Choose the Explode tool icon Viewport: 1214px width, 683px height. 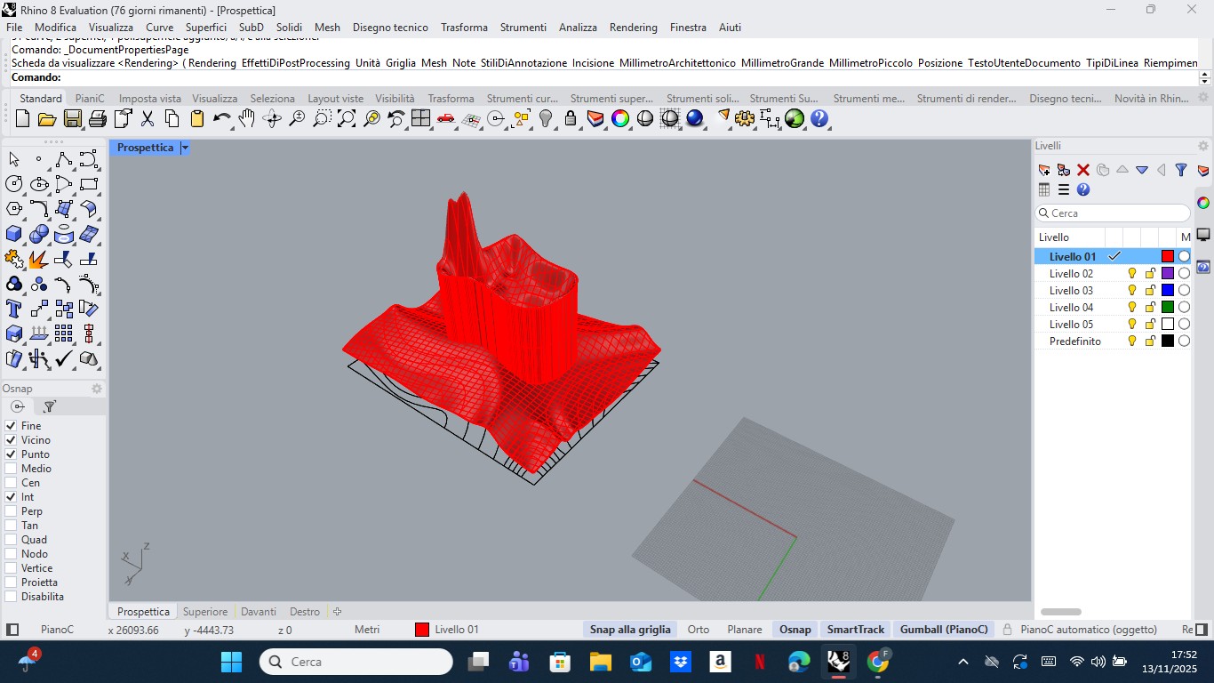pyautogui.click(x=38, y=259)
